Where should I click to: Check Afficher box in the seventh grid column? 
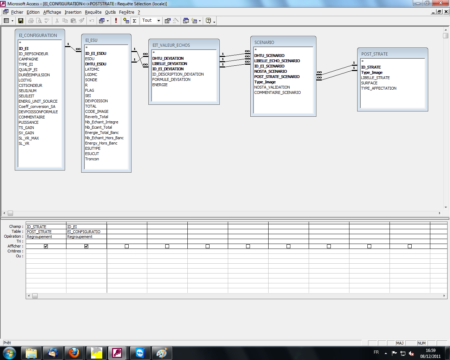click(x=289, y=246)
